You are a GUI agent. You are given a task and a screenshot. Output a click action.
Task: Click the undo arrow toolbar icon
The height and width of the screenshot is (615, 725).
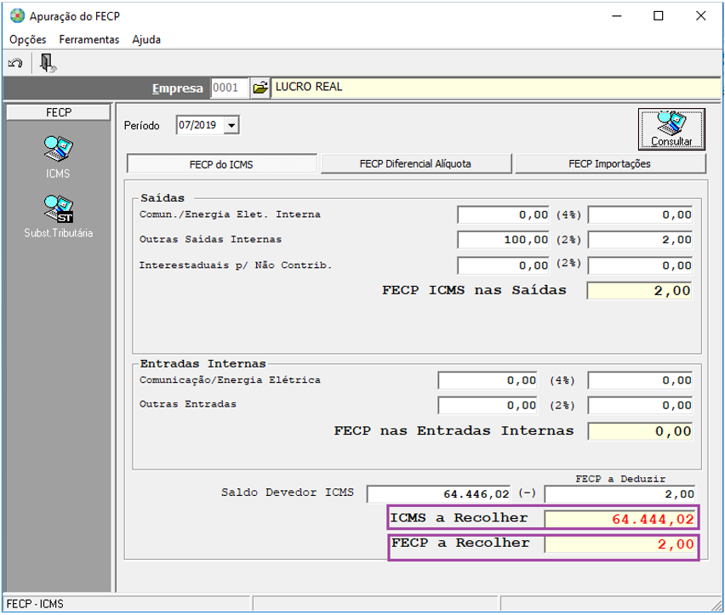[15, 63]
